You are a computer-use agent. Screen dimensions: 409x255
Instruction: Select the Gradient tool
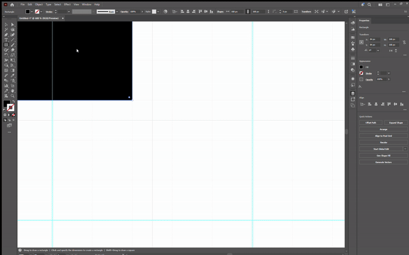click(x=12, y=70)
